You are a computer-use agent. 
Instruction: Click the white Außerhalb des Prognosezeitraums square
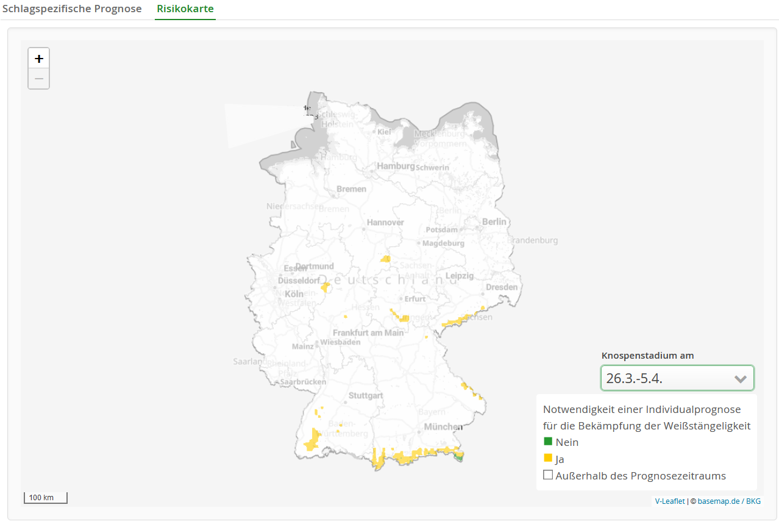click(x=548, y=475)
